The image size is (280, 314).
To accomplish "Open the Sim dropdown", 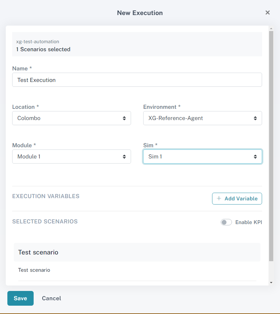I will (x=202, y=157).
